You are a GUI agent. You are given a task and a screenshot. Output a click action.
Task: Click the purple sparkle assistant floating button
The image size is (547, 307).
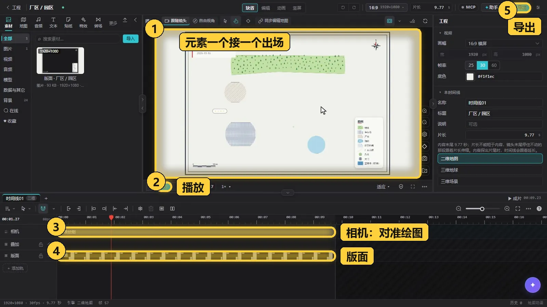pyautogui.click(x=532, y=285)
